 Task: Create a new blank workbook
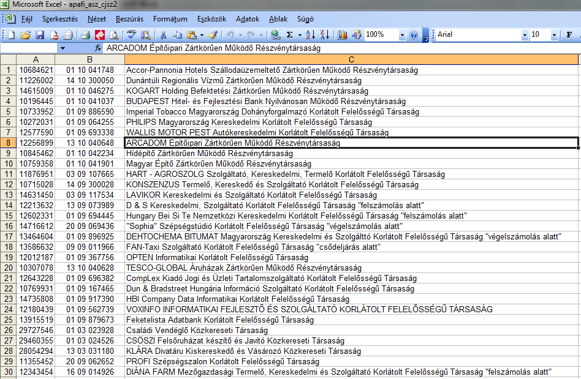click(x=12, y=35)
